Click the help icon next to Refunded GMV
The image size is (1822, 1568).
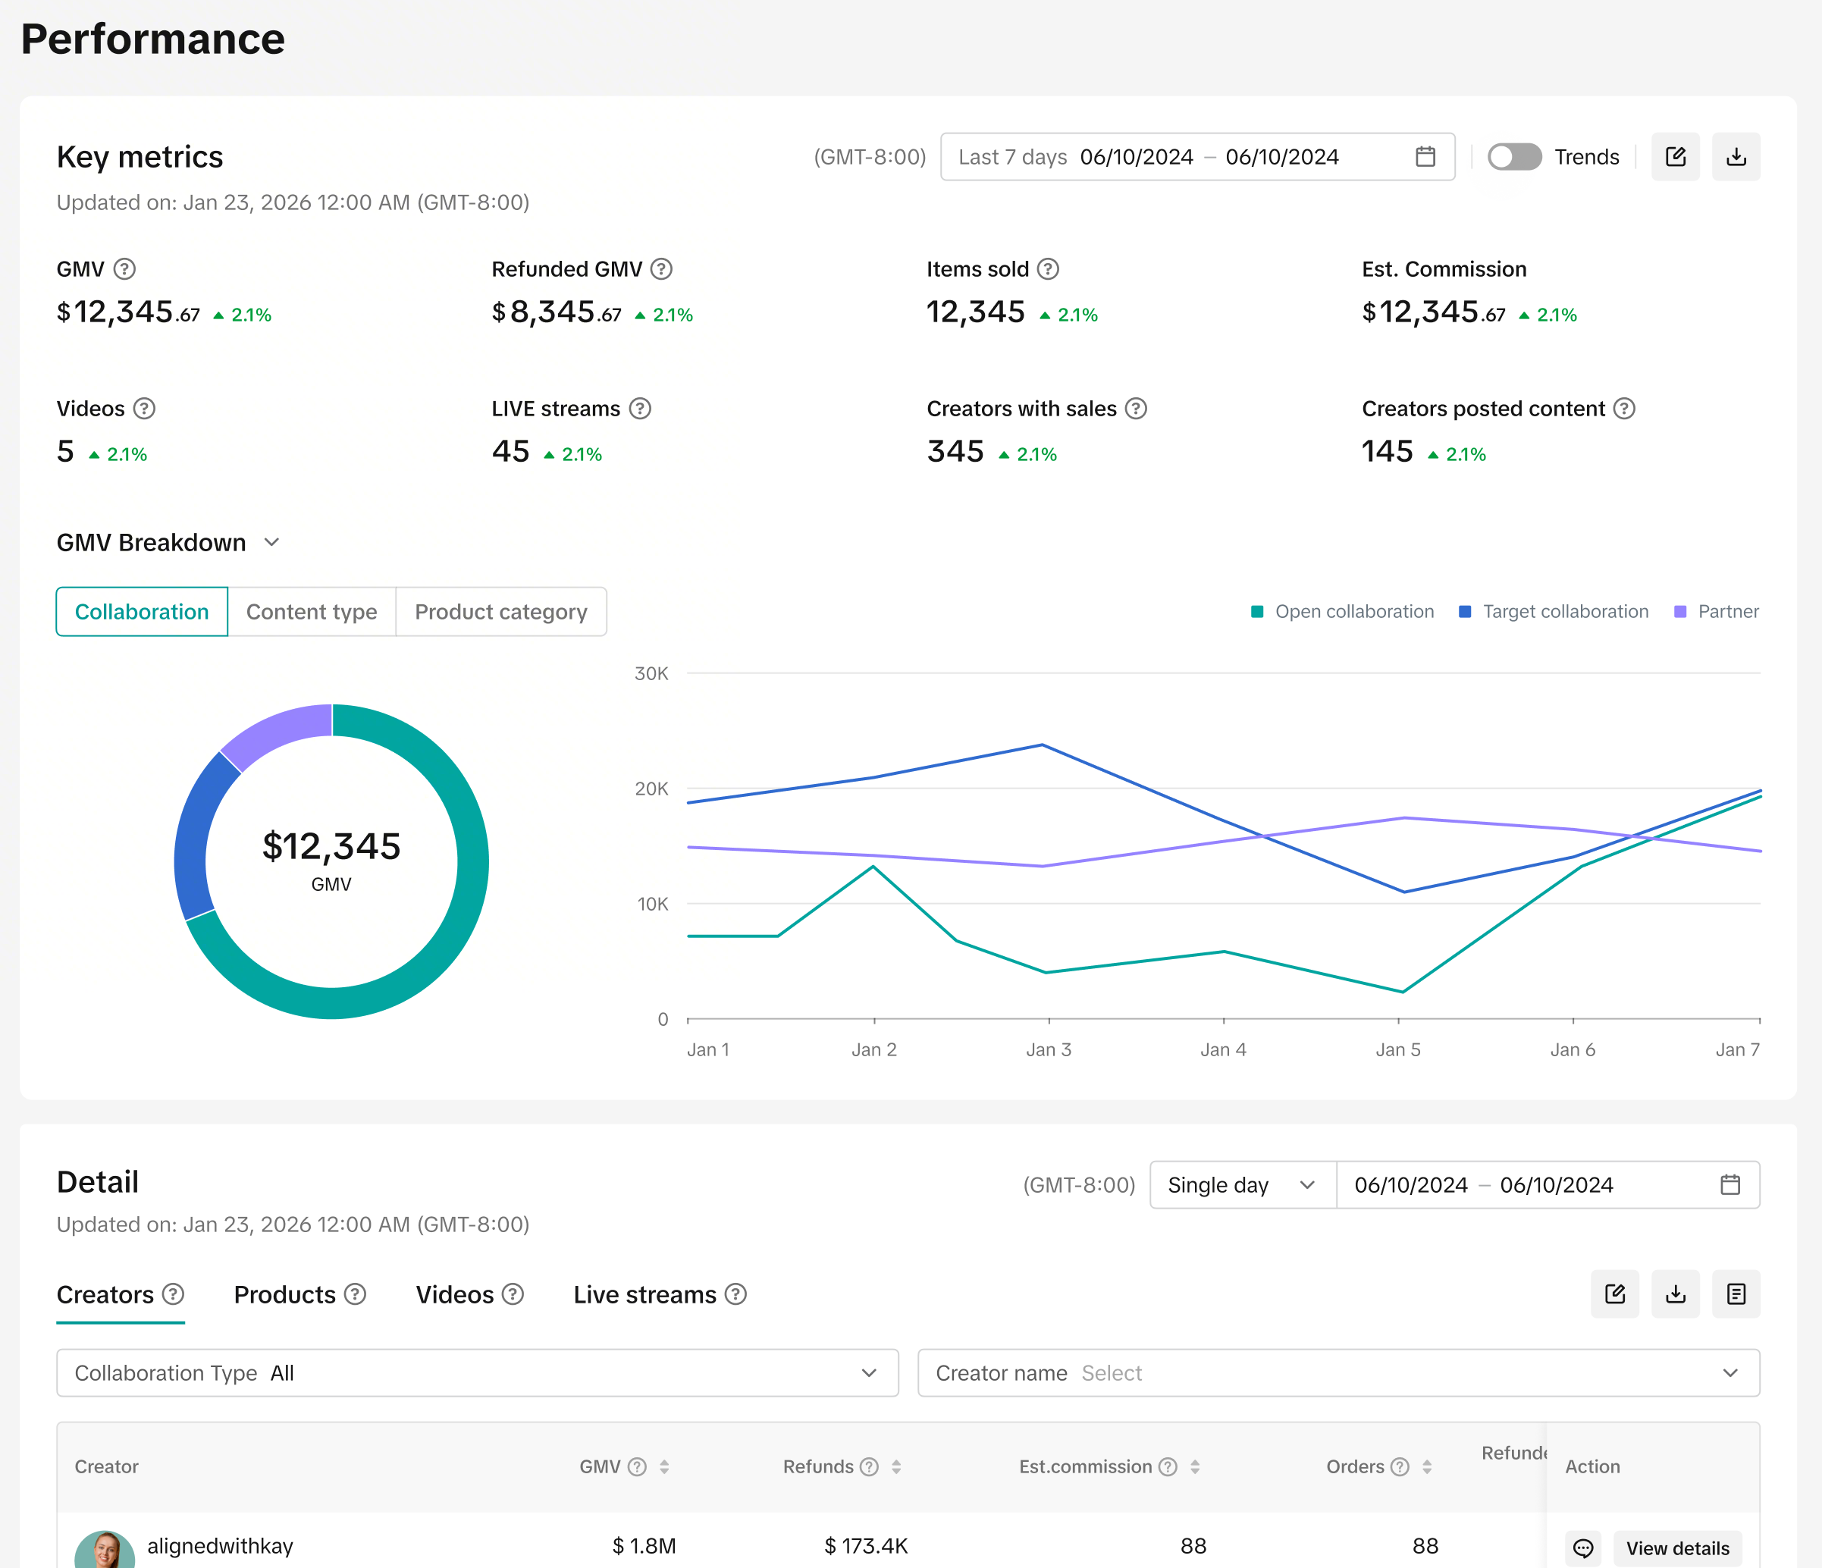661,269
